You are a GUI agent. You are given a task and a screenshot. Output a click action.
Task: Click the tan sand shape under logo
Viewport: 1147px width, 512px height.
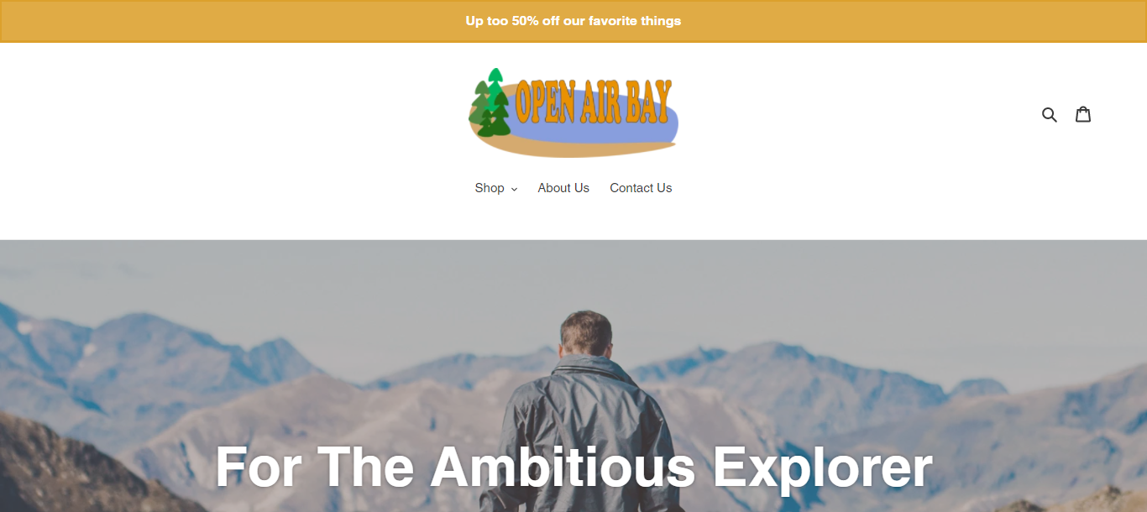[571, 147]
